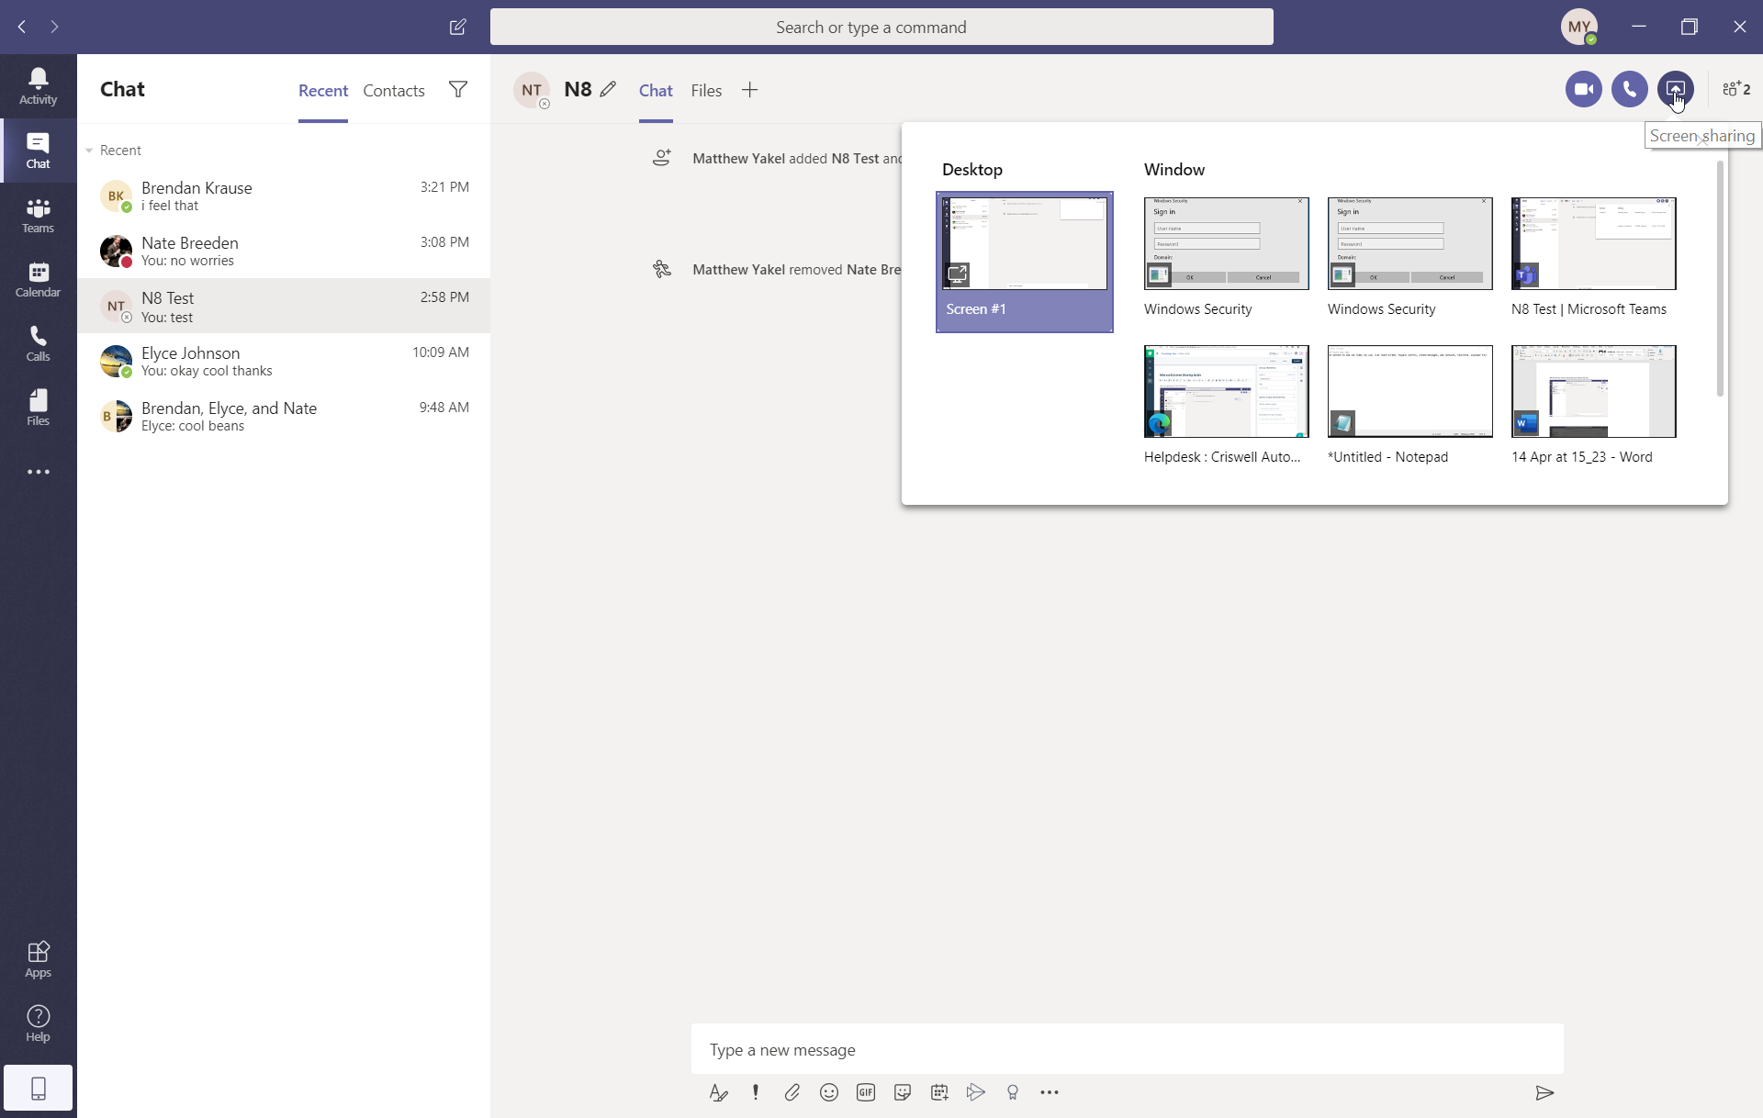Open more messaging options ellipsis
The image size is (1763, 1118).
coord(1050,1092)
